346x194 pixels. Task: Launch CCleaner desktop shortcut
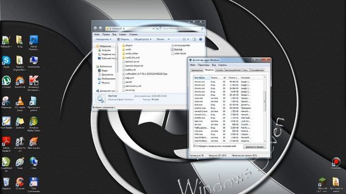tap(20, 184)
